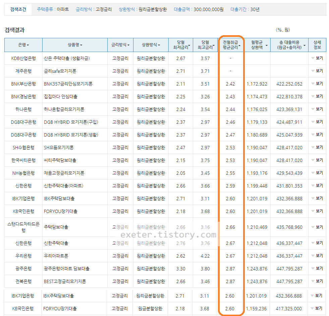Sort by 전월취급 평균금리 column header

231,45
